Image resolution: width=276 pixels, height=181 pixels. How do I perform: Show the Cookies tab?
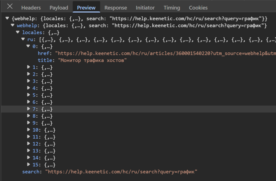click(198, 8)
